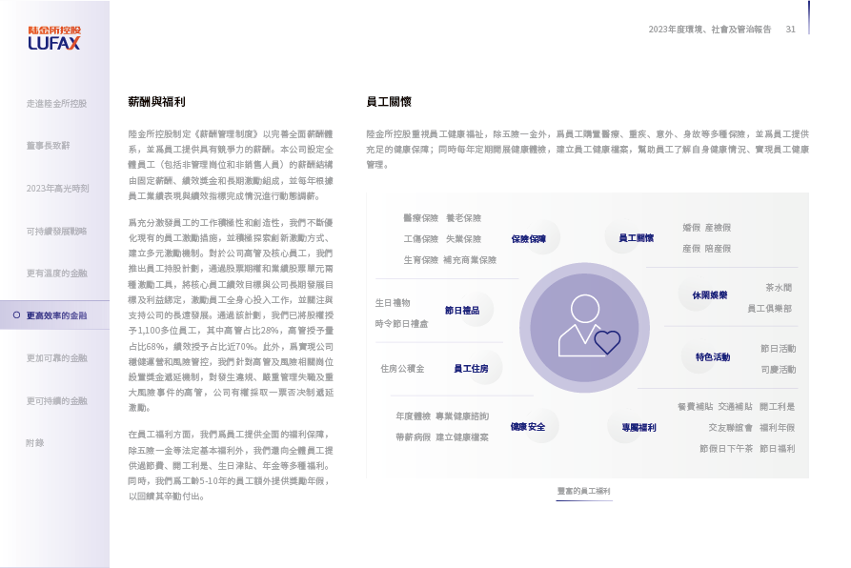Select the 特色活動 circle in the diagram
The image size is (851, 568).
click(x=712, y=356)
